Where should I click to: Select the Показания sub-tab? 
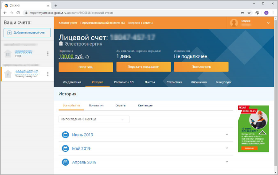click(96, 105)
